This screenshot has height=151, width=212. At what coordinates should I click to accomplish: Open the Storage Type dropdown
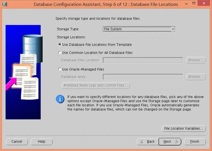[139, 29]
